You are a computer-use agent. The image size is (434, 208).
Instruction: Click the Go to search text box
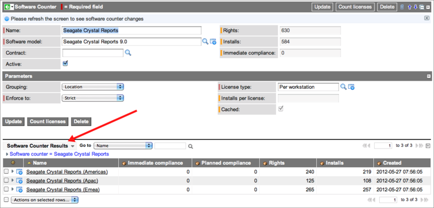(x=170, y=146)
